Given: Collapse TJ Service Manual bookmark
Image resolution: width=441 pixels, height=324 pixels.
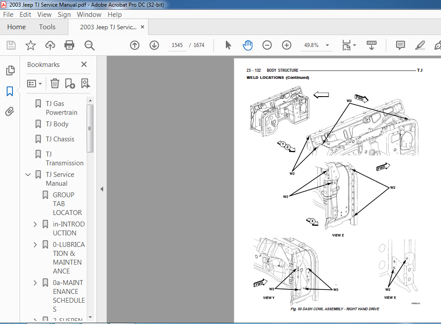Looking at the screenshot, I should [28, 175].
